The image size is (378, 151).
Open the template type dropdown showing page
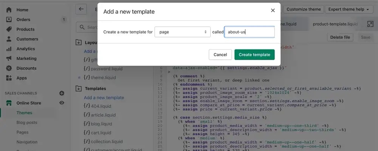[182, 32]
